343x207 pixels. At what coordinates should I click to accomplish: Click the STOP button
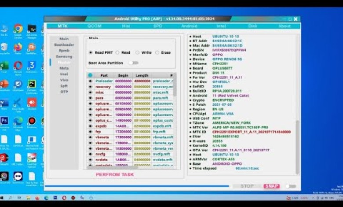click(x=247, y=186)
